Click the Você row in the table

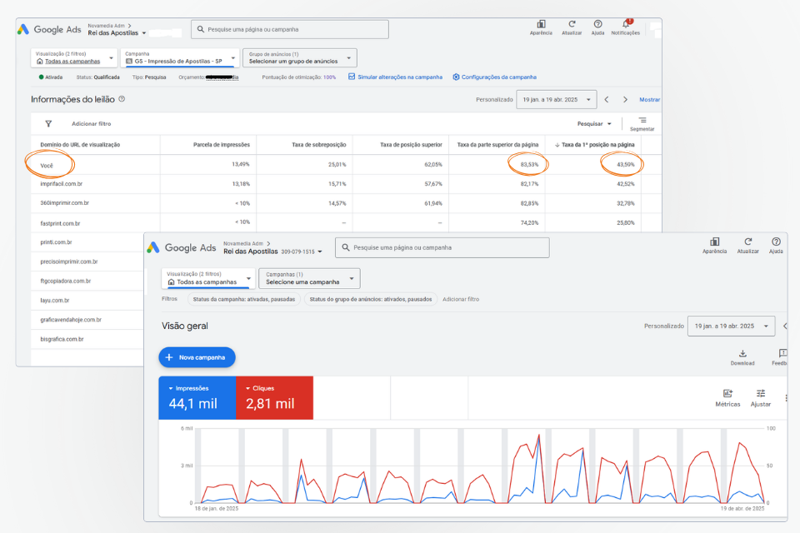coord(346,165)
